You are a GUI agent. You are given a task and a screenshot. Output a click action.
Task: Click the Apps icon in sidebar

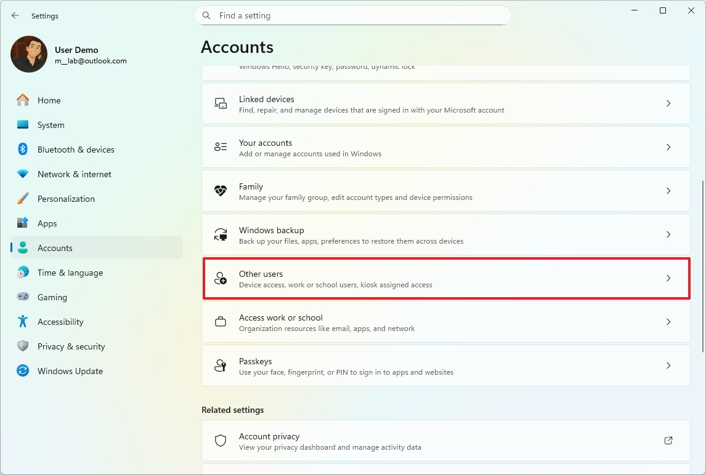click(x=23, y=223)
